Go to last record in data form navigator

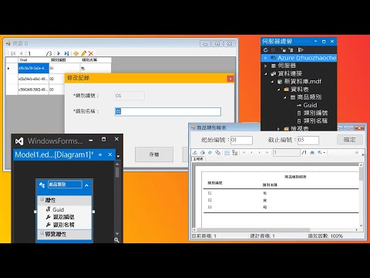(66, 53)
